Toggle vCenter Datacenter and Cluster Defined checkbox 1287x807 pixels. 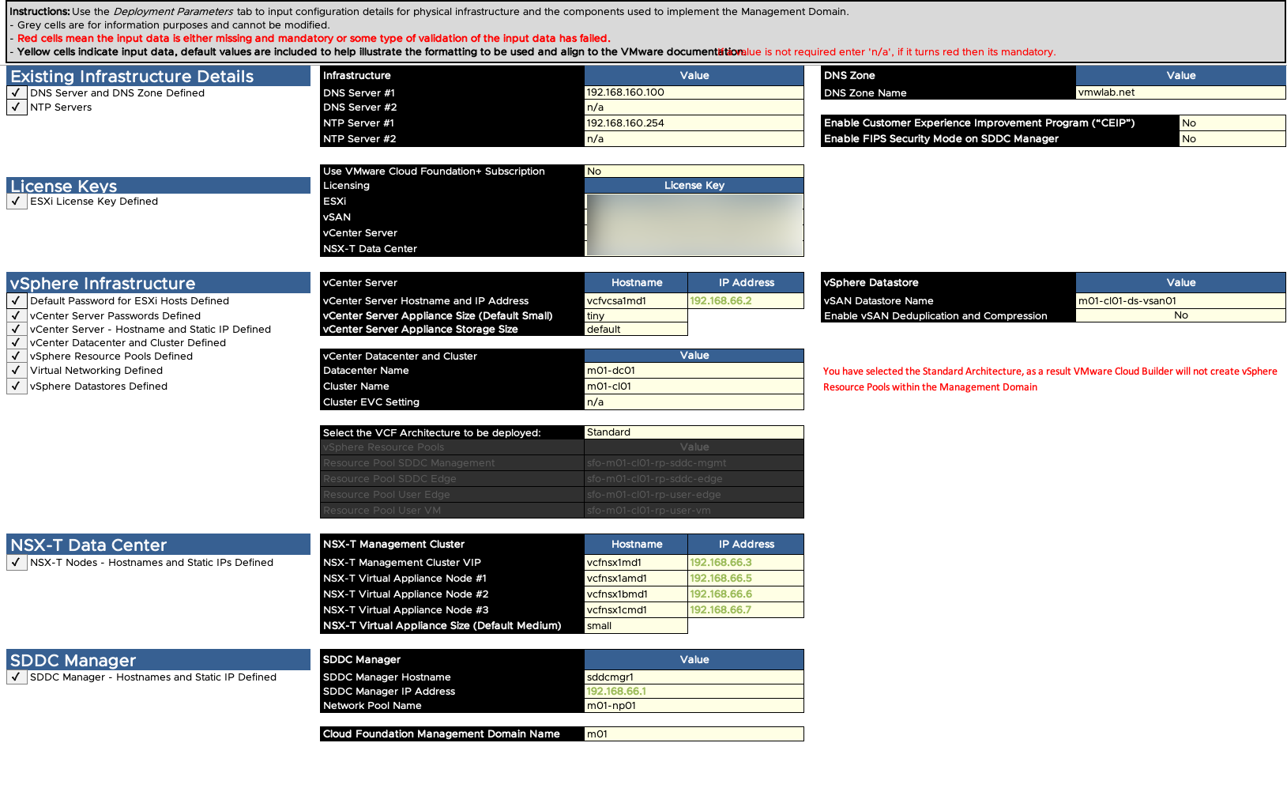point(17,343)
